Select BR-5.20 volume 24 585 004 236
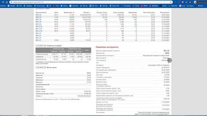 85,15
